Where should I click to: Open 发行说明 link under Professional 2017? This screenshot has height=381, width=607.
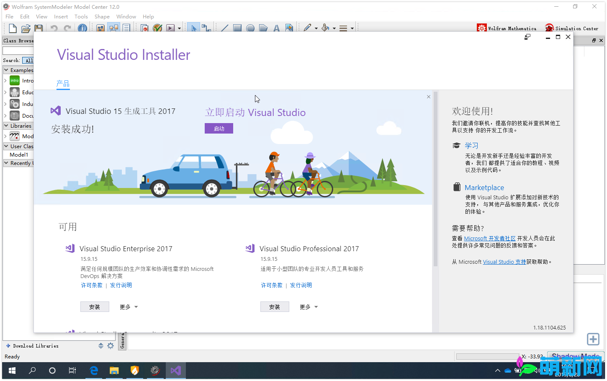pyautogui.click(x=301, y=285)
